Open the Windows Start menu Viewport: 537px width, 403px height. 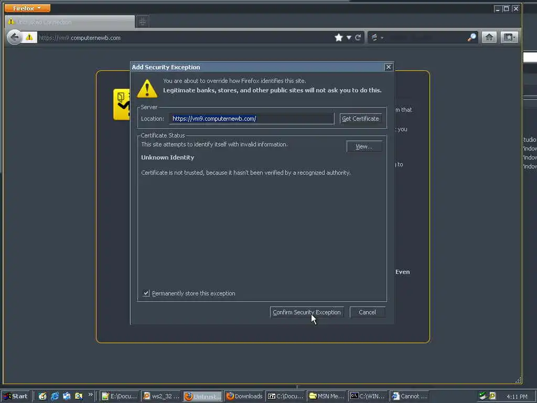pos(16,396)
